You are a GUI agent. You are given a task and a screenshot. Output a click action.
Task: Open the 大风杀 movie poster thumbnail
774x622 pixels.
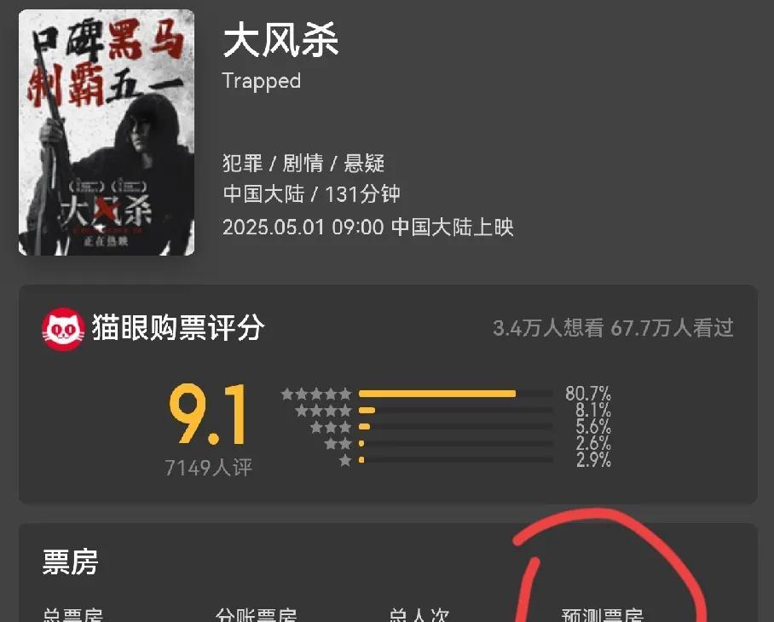tap(107, 132)
